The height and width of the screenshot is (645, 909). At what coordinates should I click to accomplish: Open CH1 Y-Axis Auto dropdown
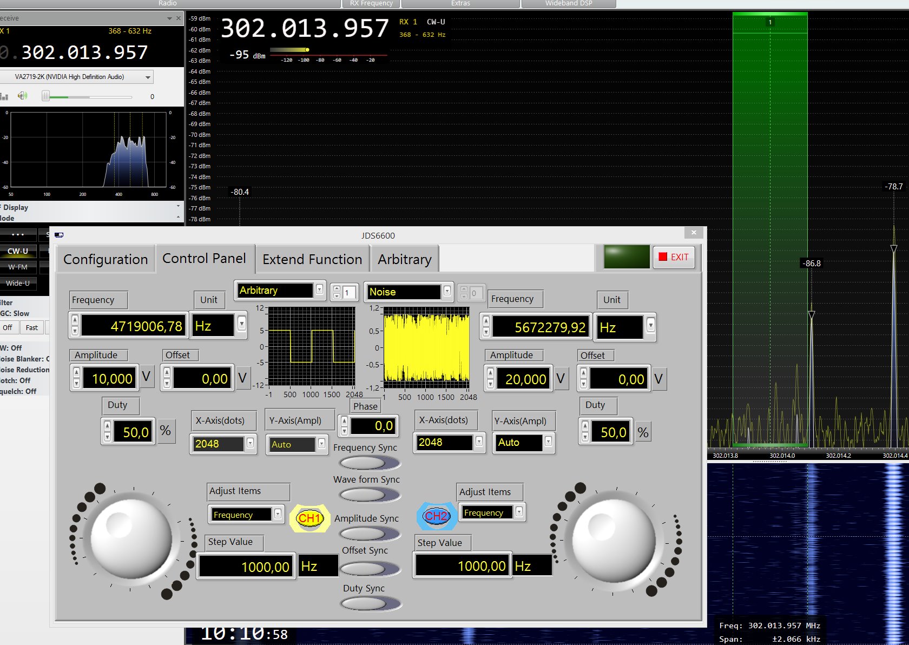pos(321,444)
